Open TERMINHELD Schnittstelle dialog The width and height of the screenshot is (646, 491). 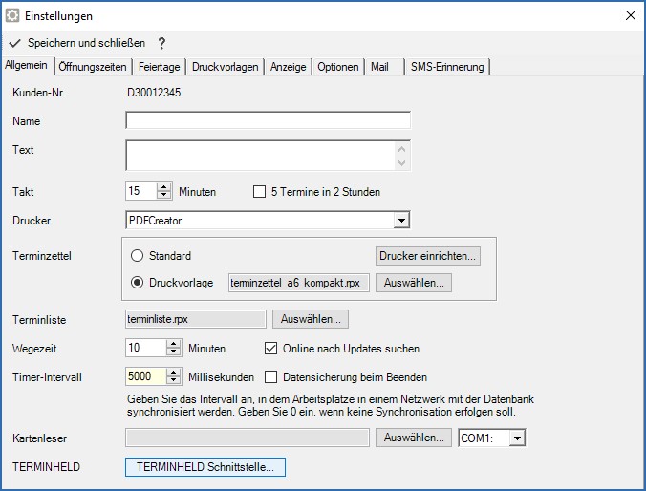point(205,467)
